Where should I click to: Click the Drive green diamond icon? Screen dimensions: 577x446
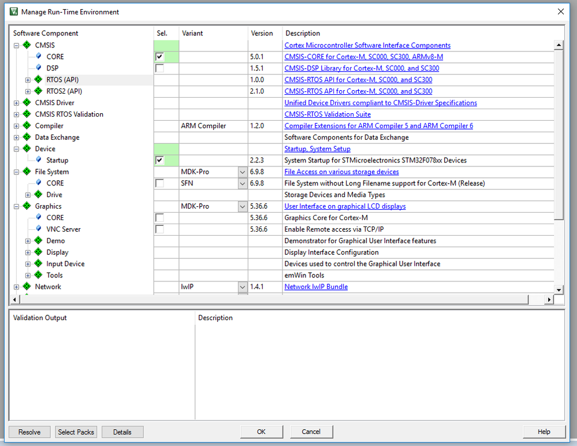click(38, 194)
